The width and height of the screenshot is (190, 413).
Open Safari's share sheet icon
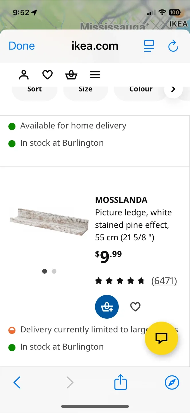[x=120, y=382]
